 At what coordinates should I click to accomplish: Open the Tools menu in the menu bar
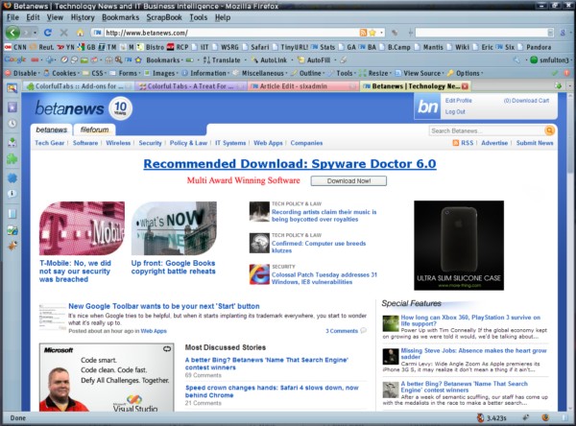tap(199, 17)
